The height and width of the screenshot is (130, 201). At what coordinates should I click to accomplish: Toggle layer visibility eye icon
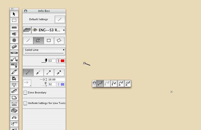(x=35, y=30)
